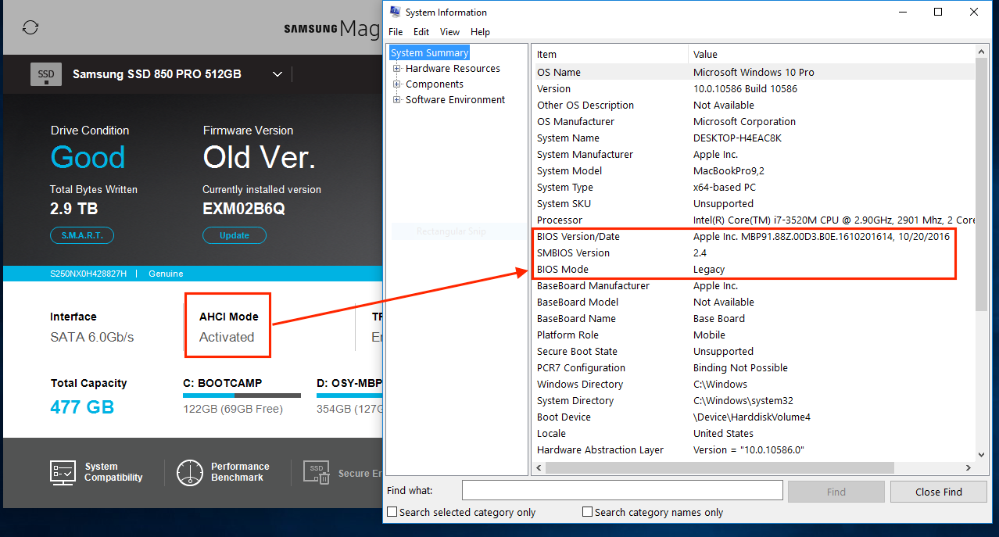The image size is (999, 537).
Task: Click the vertical scrollbar in the details list
Action: tap(982, 184)
